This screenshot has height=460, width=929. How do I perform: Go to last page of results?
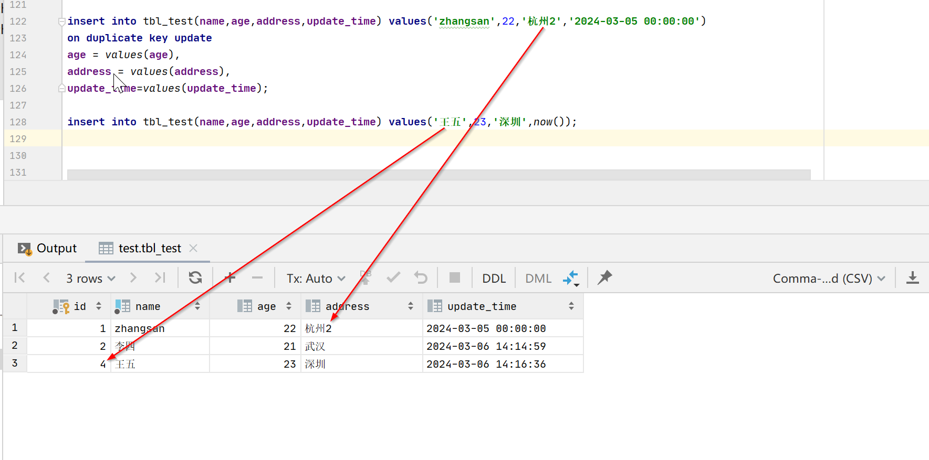coord(160,277)
